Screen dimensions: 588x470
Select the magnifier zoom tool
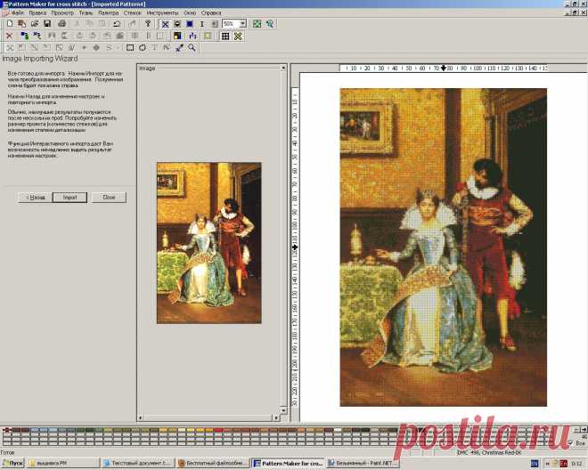pos(192,47)
